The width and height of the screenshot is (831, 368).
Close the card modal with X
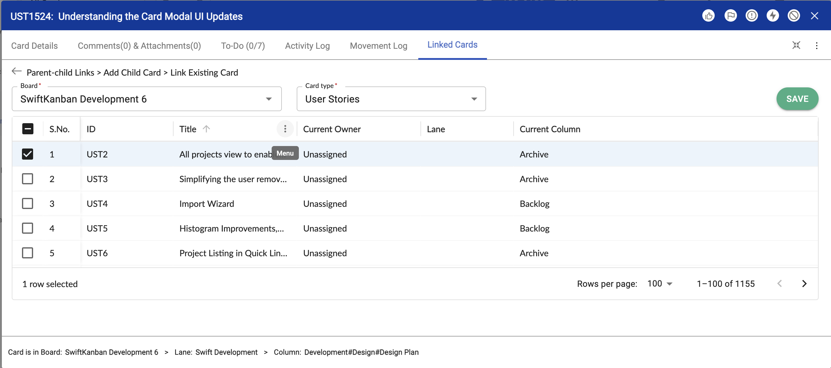pyautogui.click(x=815, y=16)
